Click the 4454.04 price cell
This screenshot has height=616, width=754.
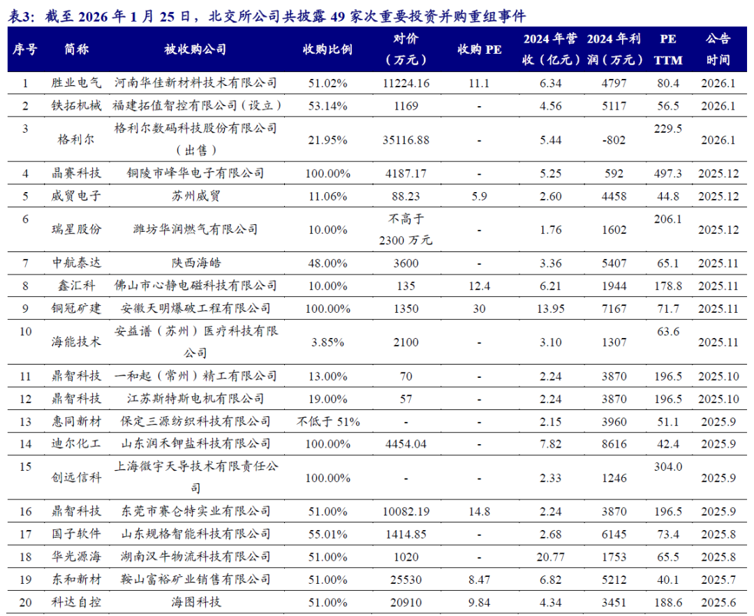click(406, 443)
